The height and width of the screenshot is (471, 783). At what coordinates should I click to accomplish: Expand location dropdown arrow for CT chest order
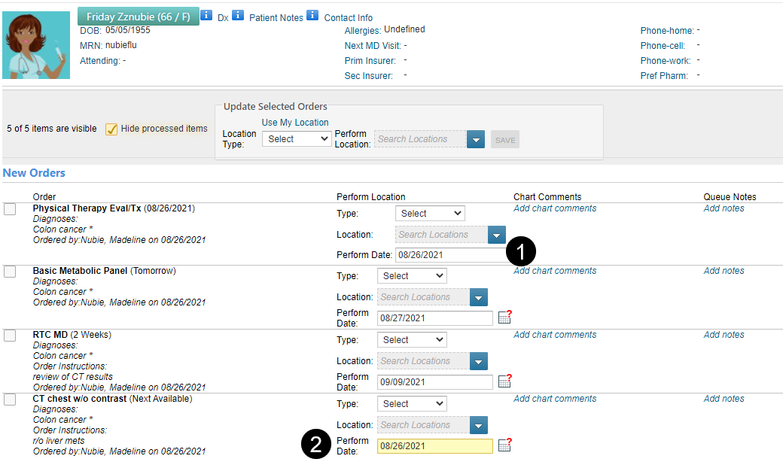(478, 425)
